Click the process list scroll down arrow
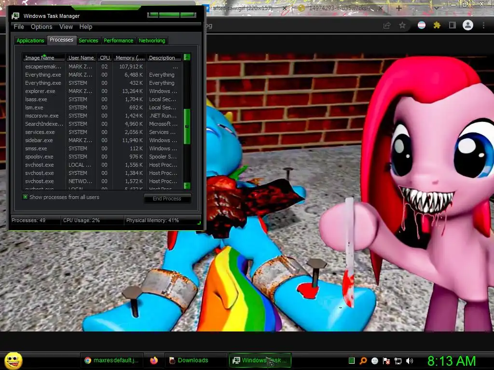 coord(187,185)
